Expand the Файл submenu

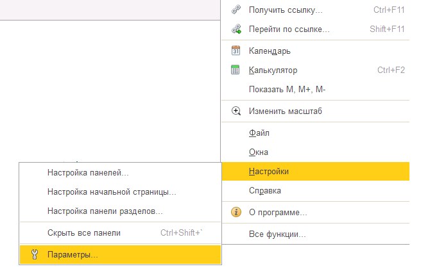tap(316, 133)
